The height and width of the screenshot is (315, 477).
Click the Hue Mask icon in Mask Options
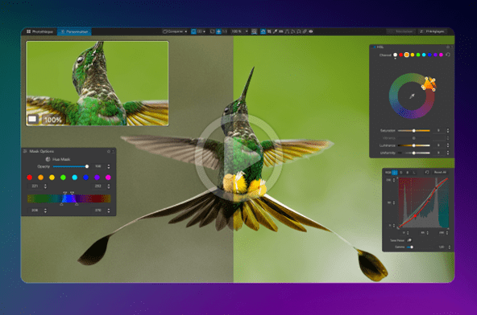48,159
